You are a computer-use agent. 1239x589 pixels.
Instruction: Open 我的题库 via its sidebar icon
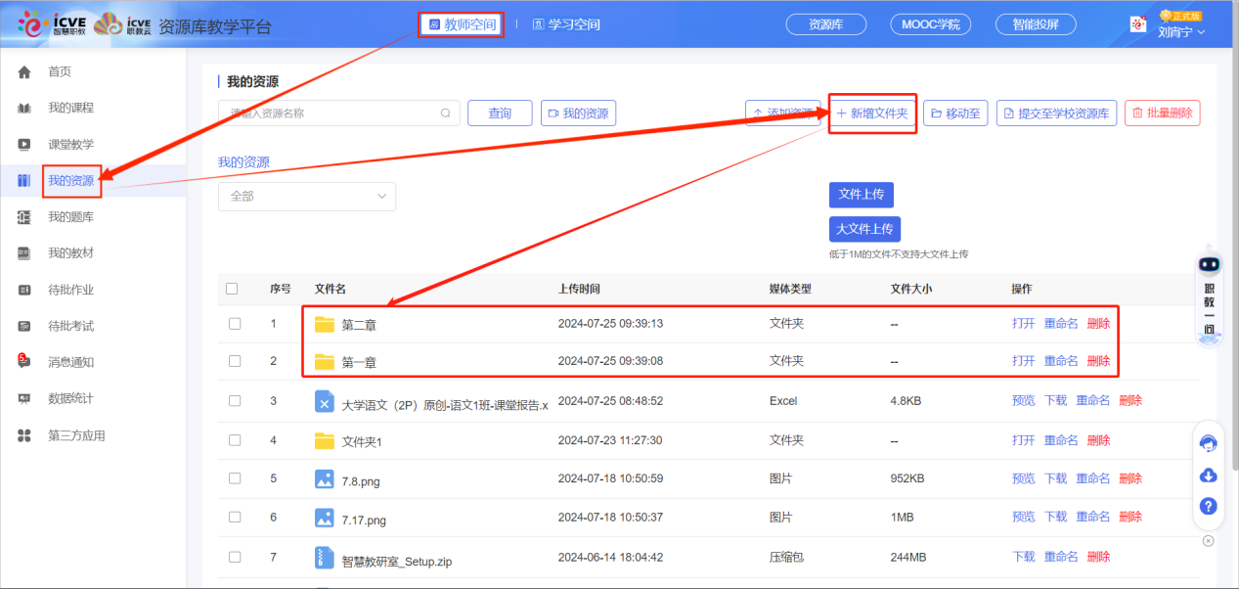(22, 216)
